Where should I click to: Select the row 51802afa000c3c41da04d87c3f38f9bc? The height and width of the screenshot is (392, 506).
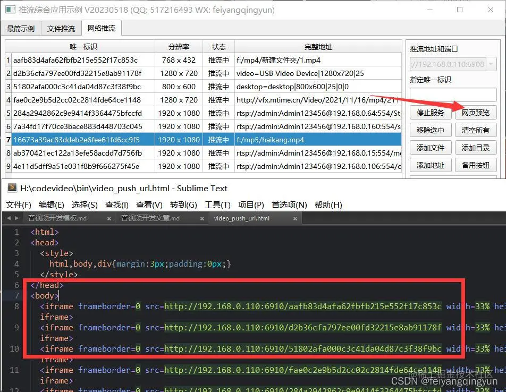(207, 87)
